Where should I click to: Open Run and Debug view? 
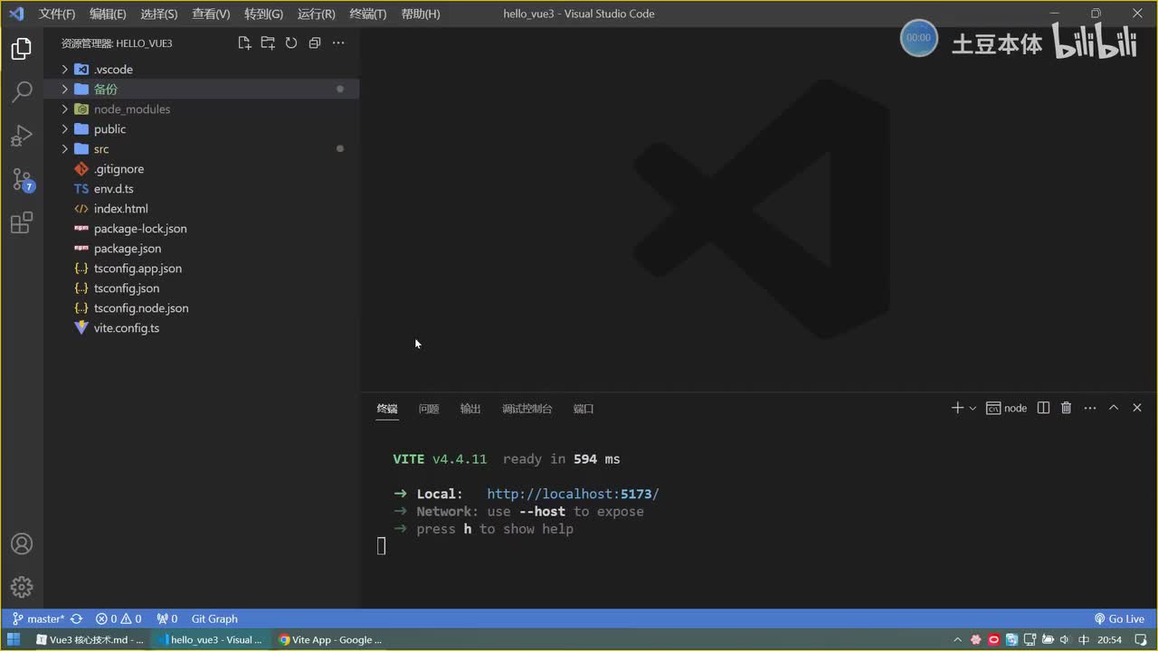[22, 136]
